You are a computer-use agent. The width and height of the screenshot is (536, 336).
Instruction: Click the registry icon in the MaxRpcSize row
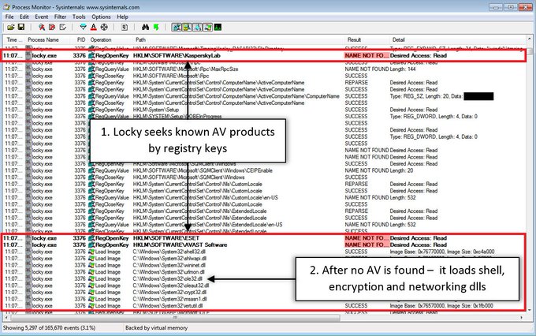[x=91, y=69]
